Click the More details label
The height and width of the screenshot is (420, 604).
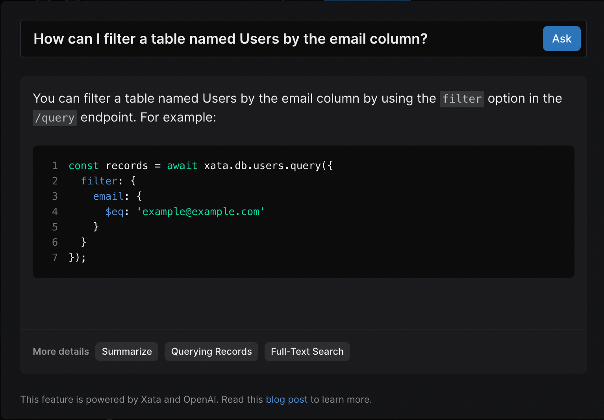pyautogui.click(x=61, y=352)
